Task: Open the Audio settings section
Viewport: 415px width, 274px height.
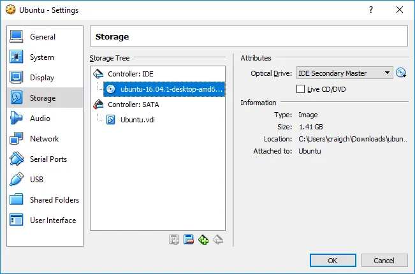Action: [x=40, y=119]
